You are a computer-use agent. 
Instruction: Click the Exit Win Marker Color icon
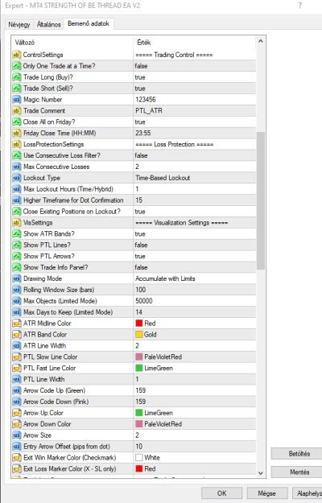click(x=17, y=457)
